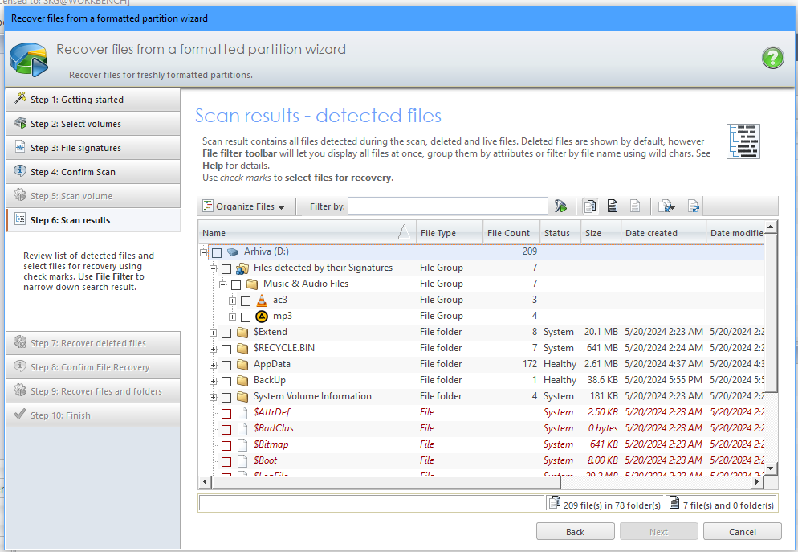Sort by the Date created column header
The image size is (798, 552).
tap(663, 233)
